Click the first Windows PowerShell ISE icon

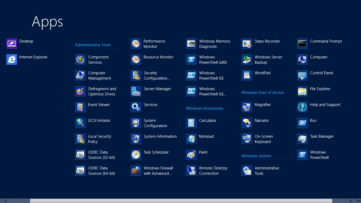pyautogui.click(x=191, y=75)
